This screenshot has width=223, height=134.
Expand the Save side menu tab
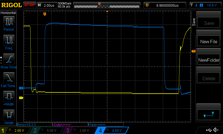coord(194,22)
